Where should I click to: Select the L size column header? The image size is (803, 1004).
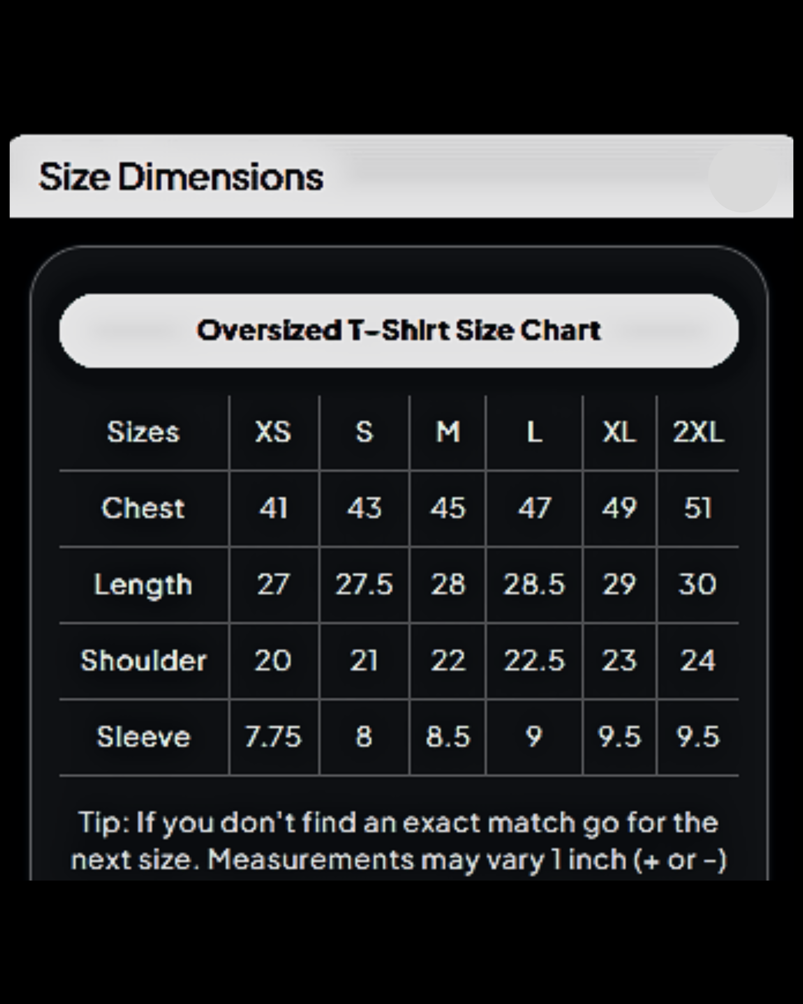point(534,432)
